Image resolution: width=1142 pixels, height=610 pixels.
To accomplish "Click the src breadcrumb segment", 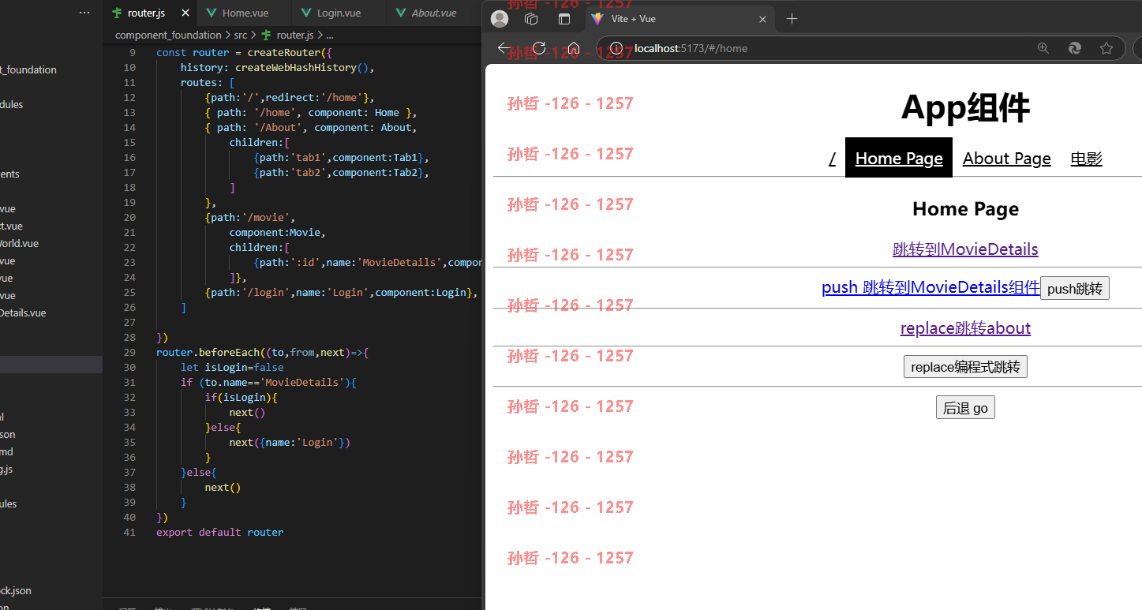I will point(240,35).
